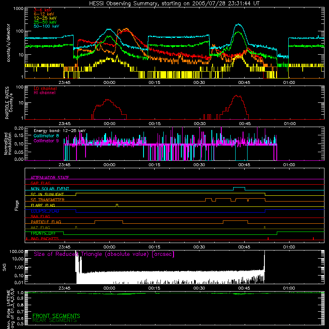This screenshot has width=329, height=329.
Task: Click the LO channel legend entry
Action: [45, 88]
